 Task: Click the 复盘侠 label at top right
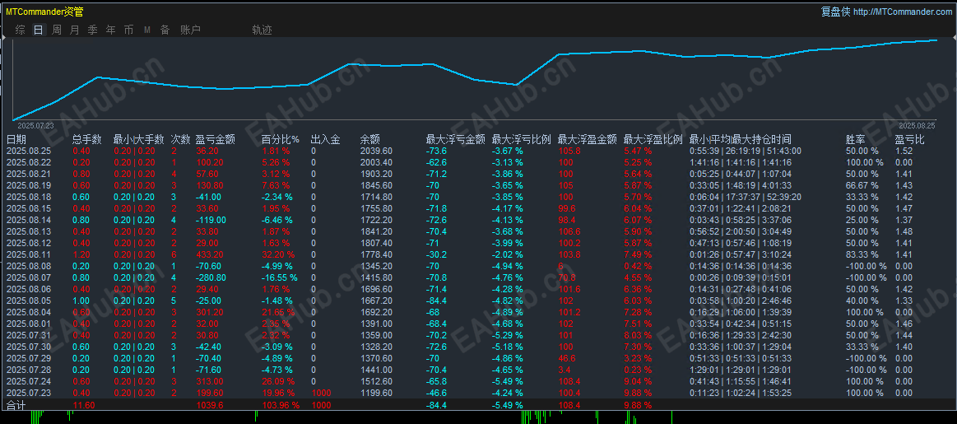click(835, 12)
